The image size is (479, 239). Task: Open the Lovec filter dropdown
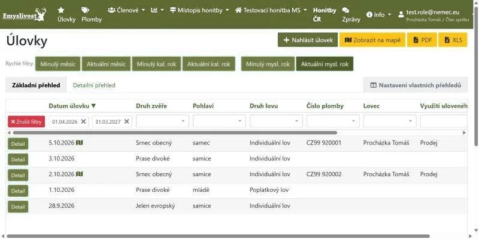coord(390,121)
